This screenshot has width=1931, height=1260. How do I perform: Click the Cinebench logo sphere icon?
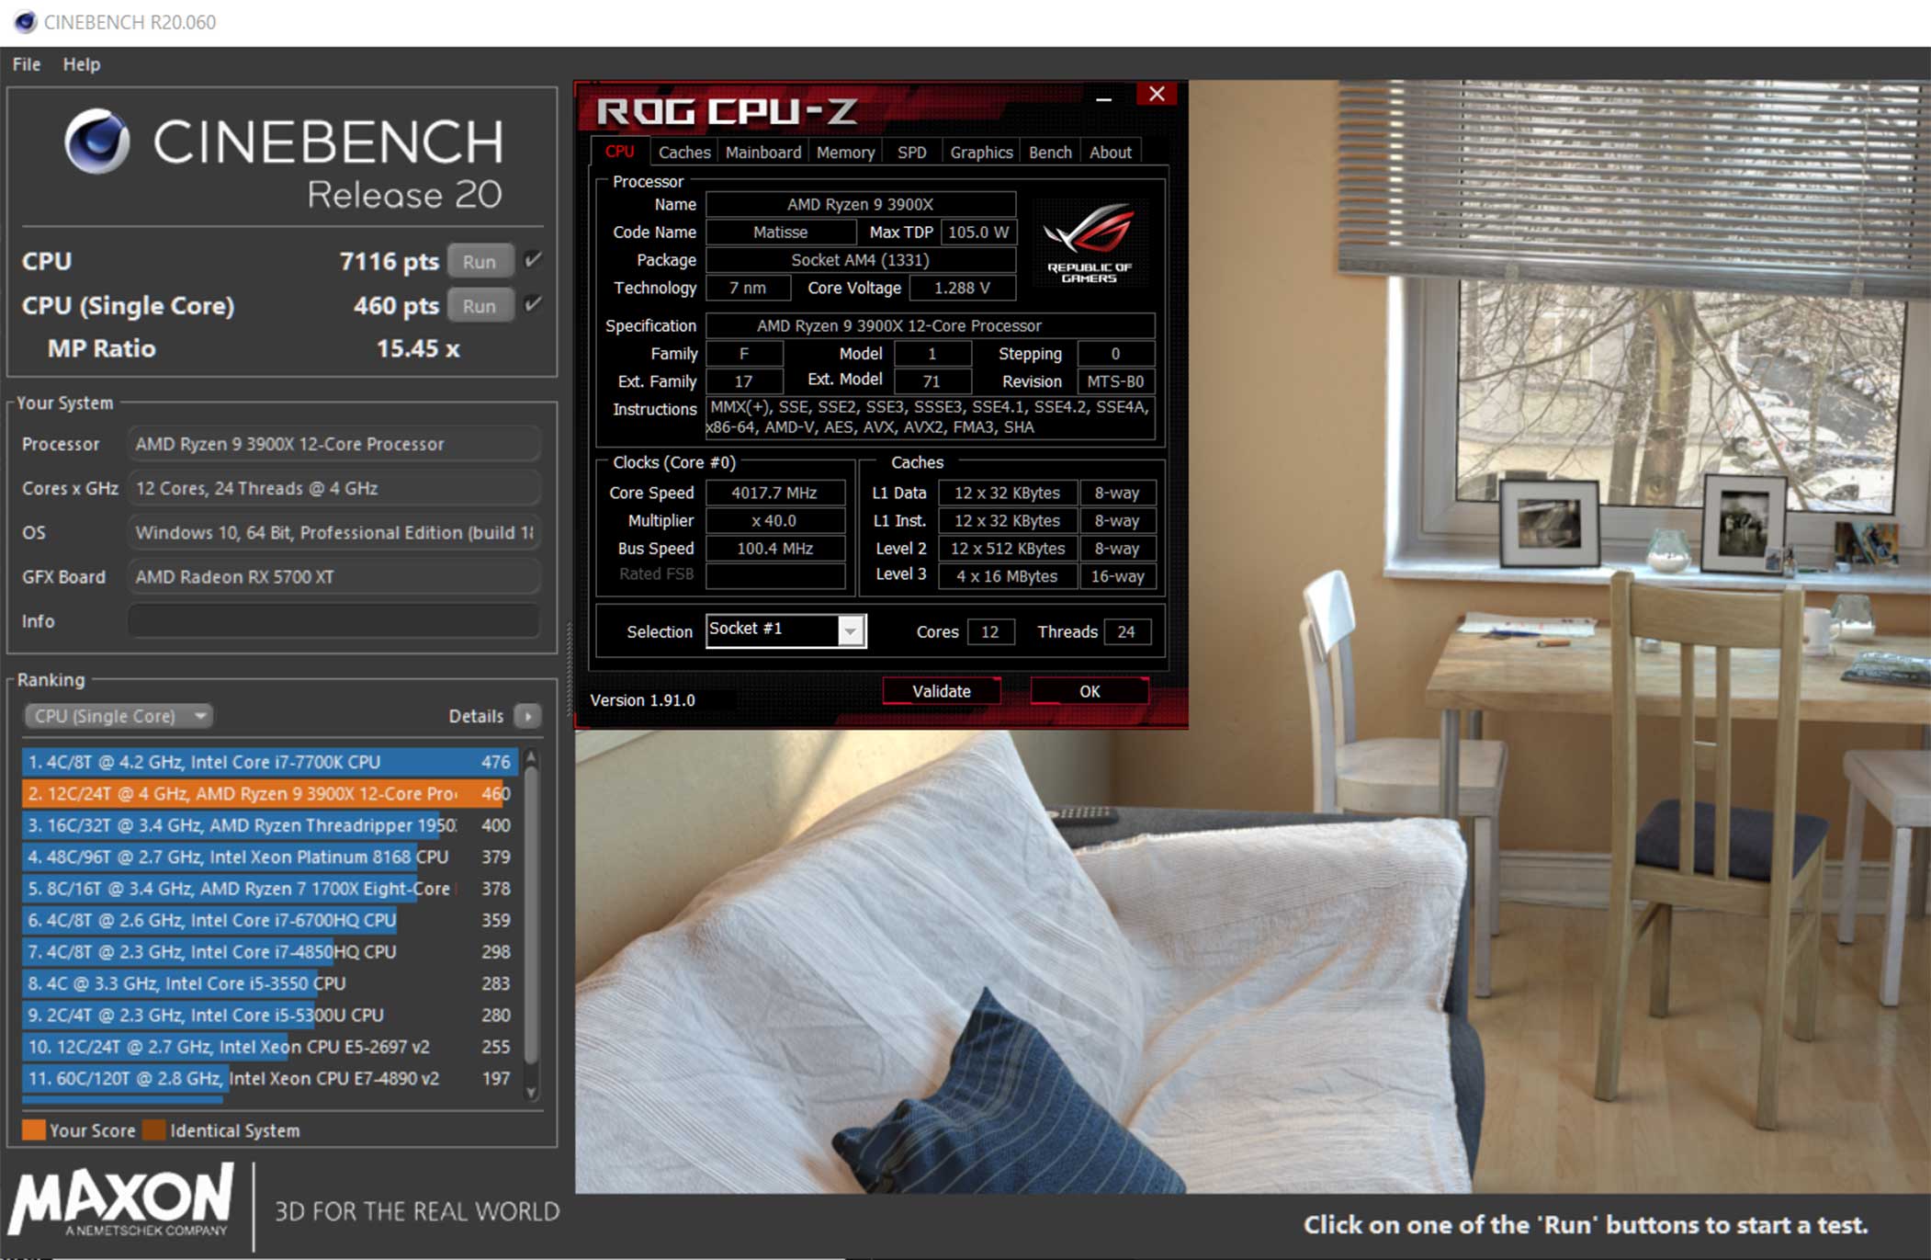point(96,141)
